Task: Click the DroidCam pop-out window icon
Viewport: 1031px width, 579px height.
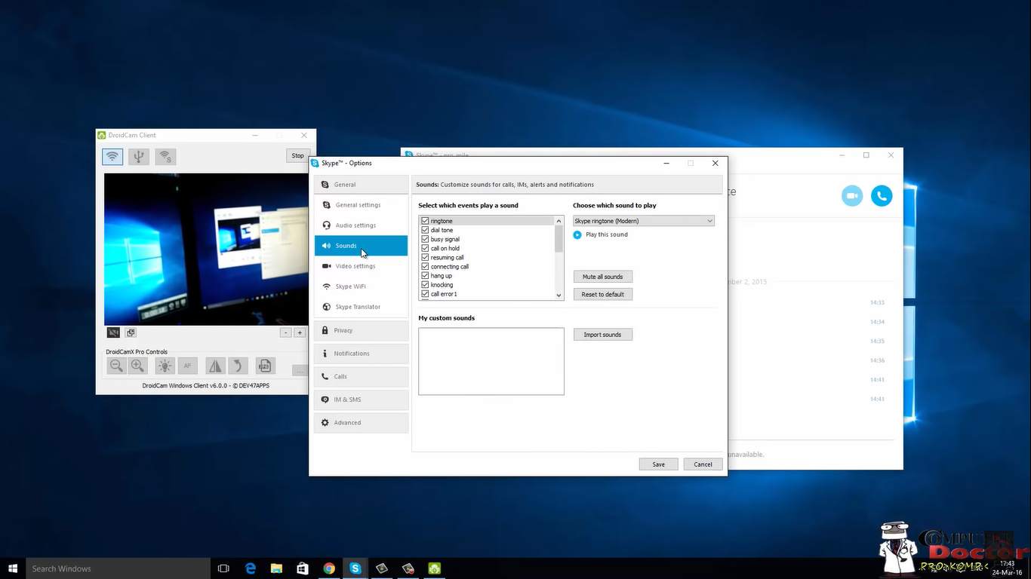Action: [131, 332]
